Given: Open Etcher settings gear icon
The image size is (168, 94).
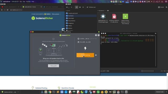Looking at the screenshot, I should [96, 35].
